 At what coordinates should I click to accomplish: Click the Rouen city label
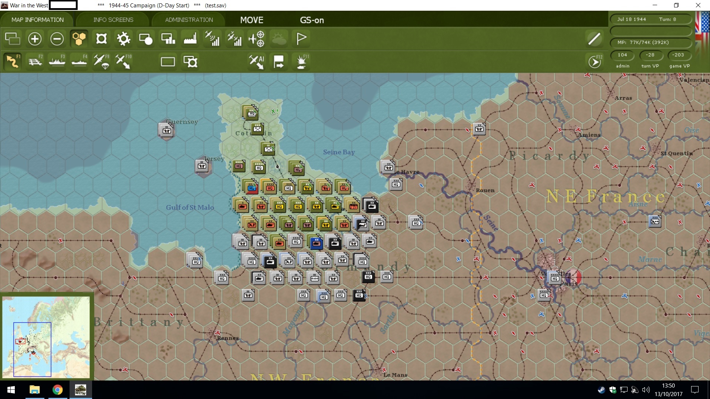click(x=485, y=190)
